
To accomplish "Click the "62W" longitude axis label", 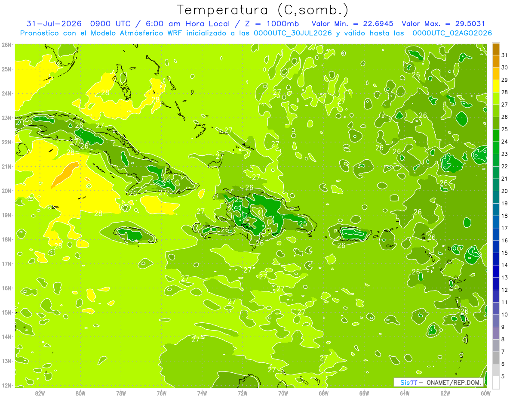I will 445,393.
